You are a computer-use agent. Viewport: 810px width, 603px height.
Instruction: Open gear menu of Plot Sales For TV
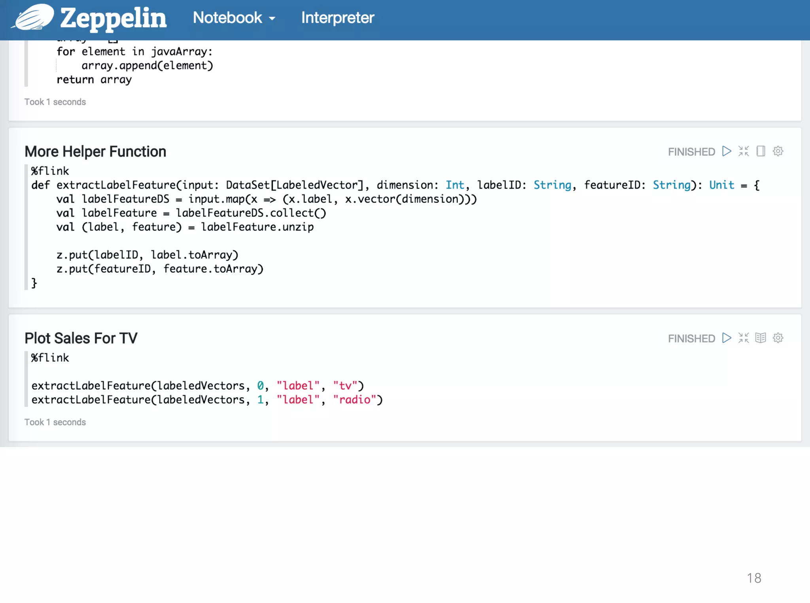778,338
